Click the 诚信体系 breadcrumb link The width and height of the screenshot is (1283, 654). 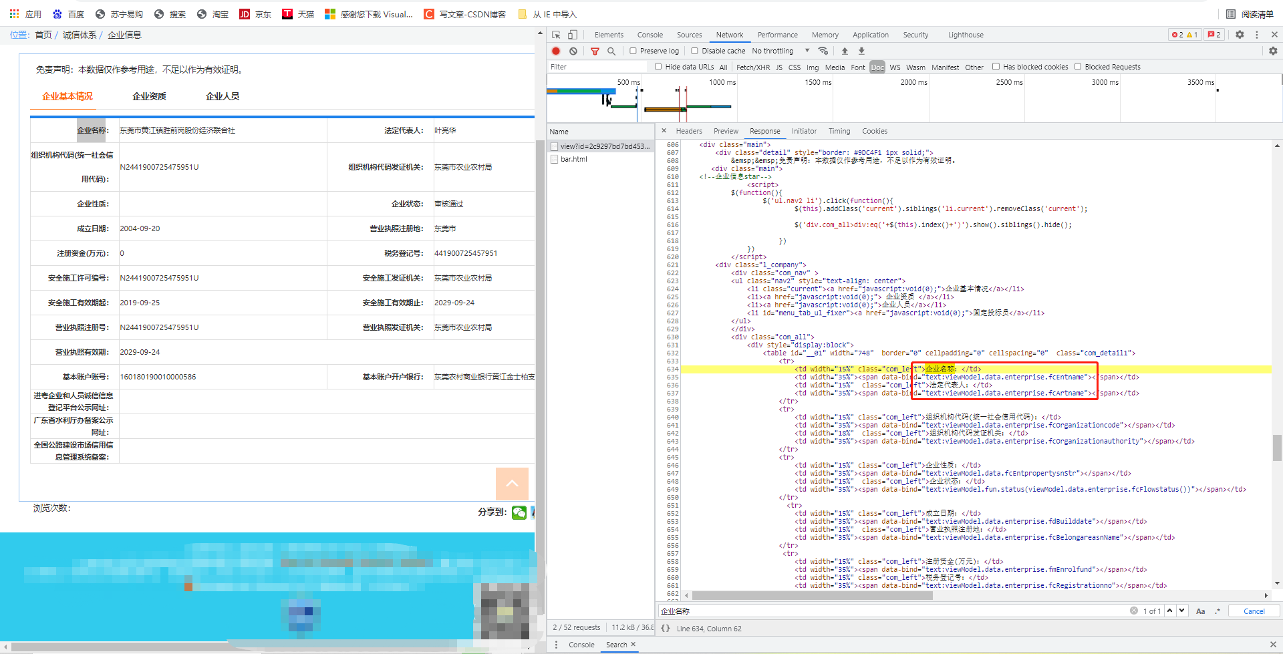[80, 35]
